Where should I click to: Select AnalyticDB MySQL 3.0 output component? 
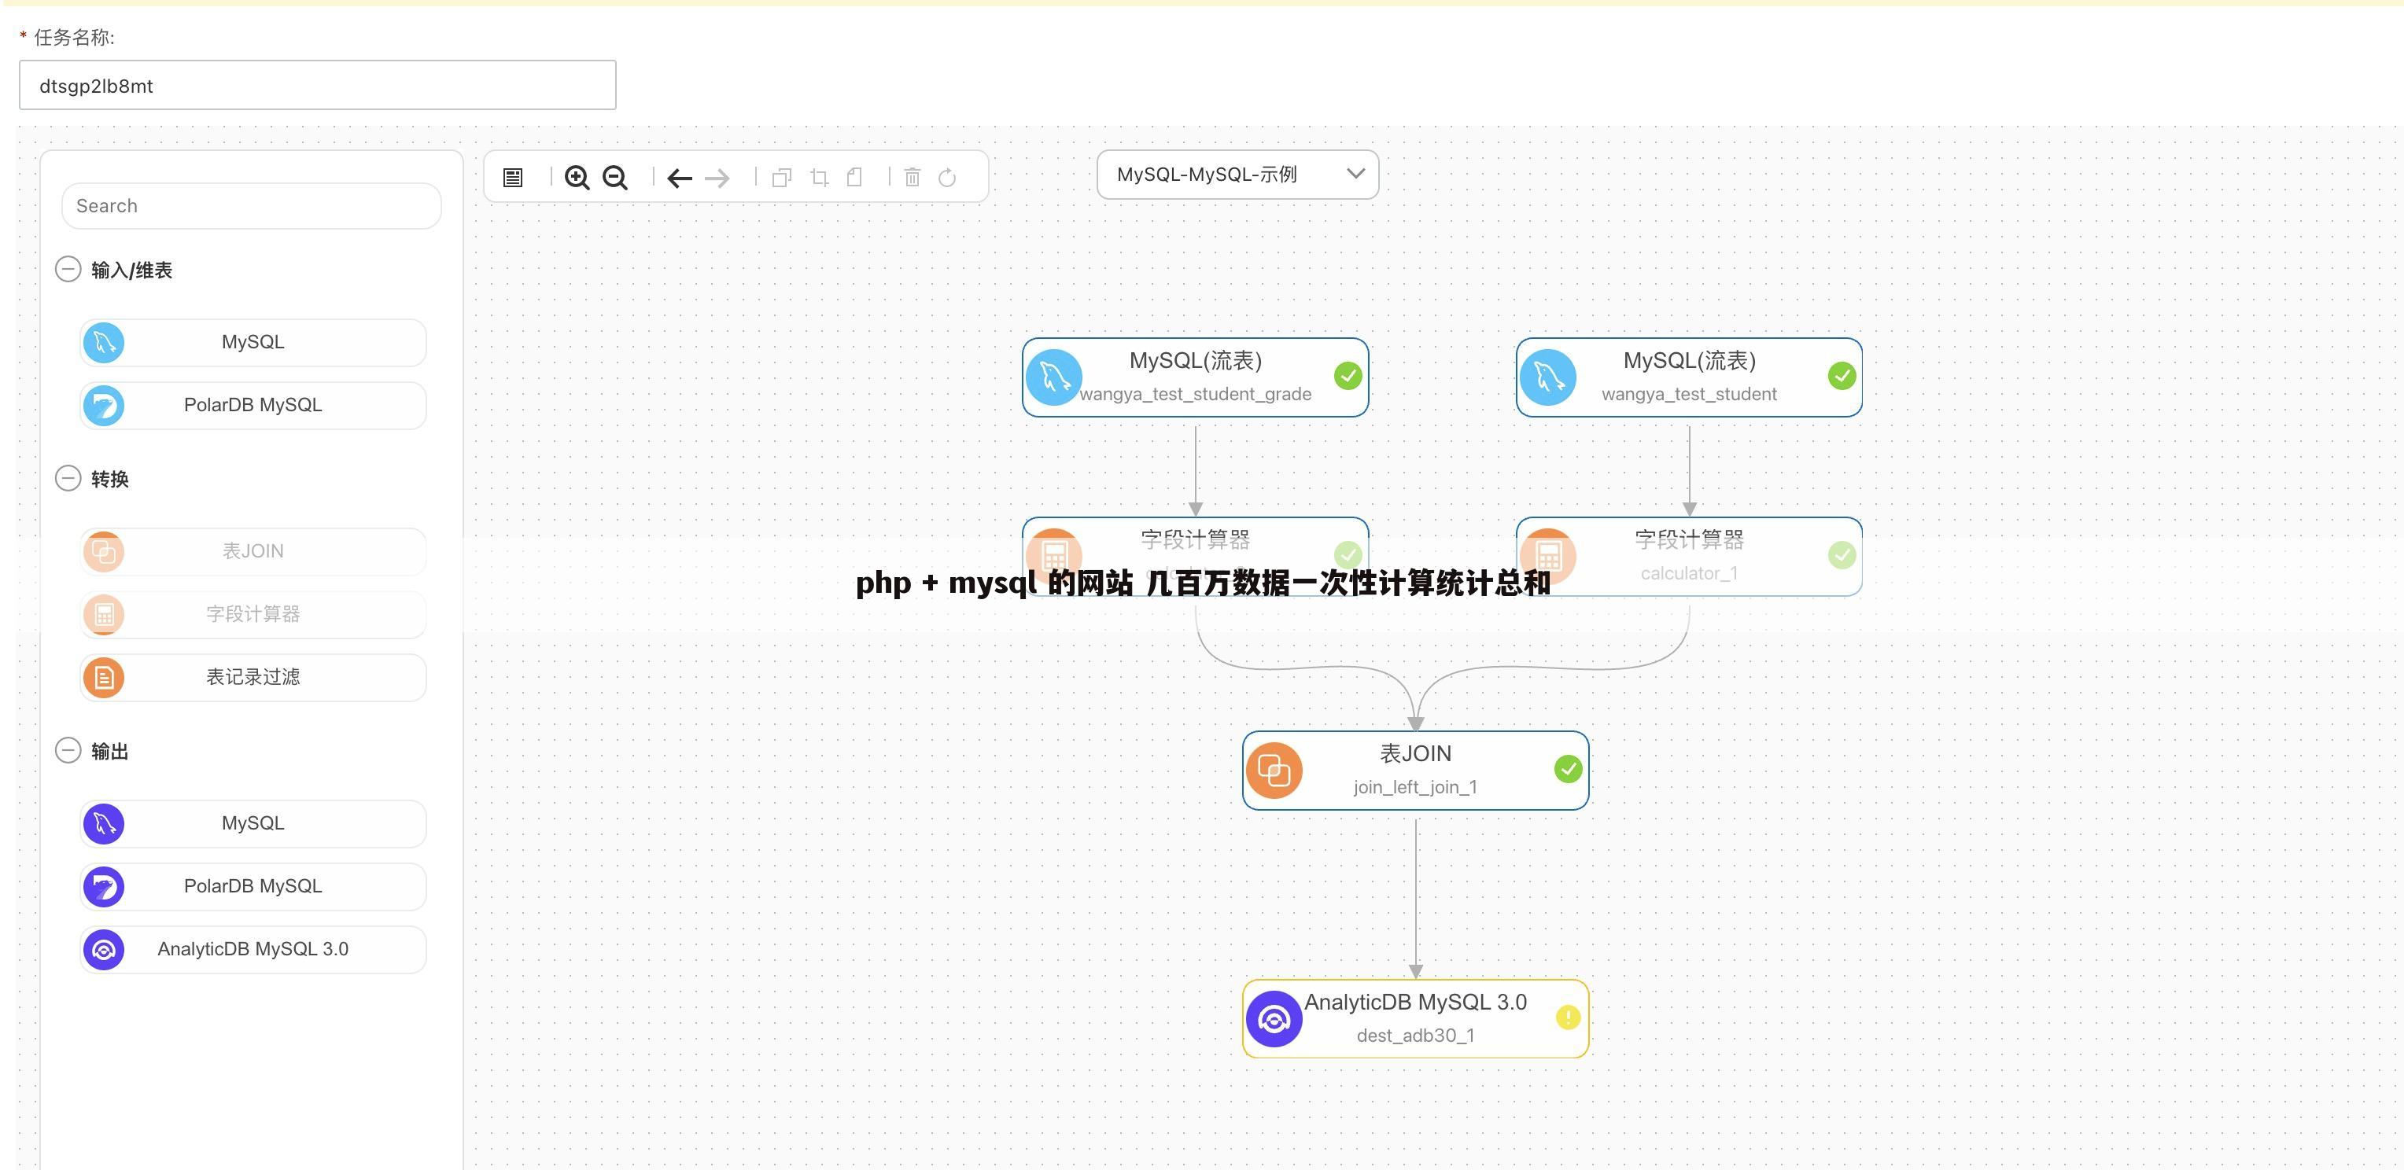[x=253, y=950]
